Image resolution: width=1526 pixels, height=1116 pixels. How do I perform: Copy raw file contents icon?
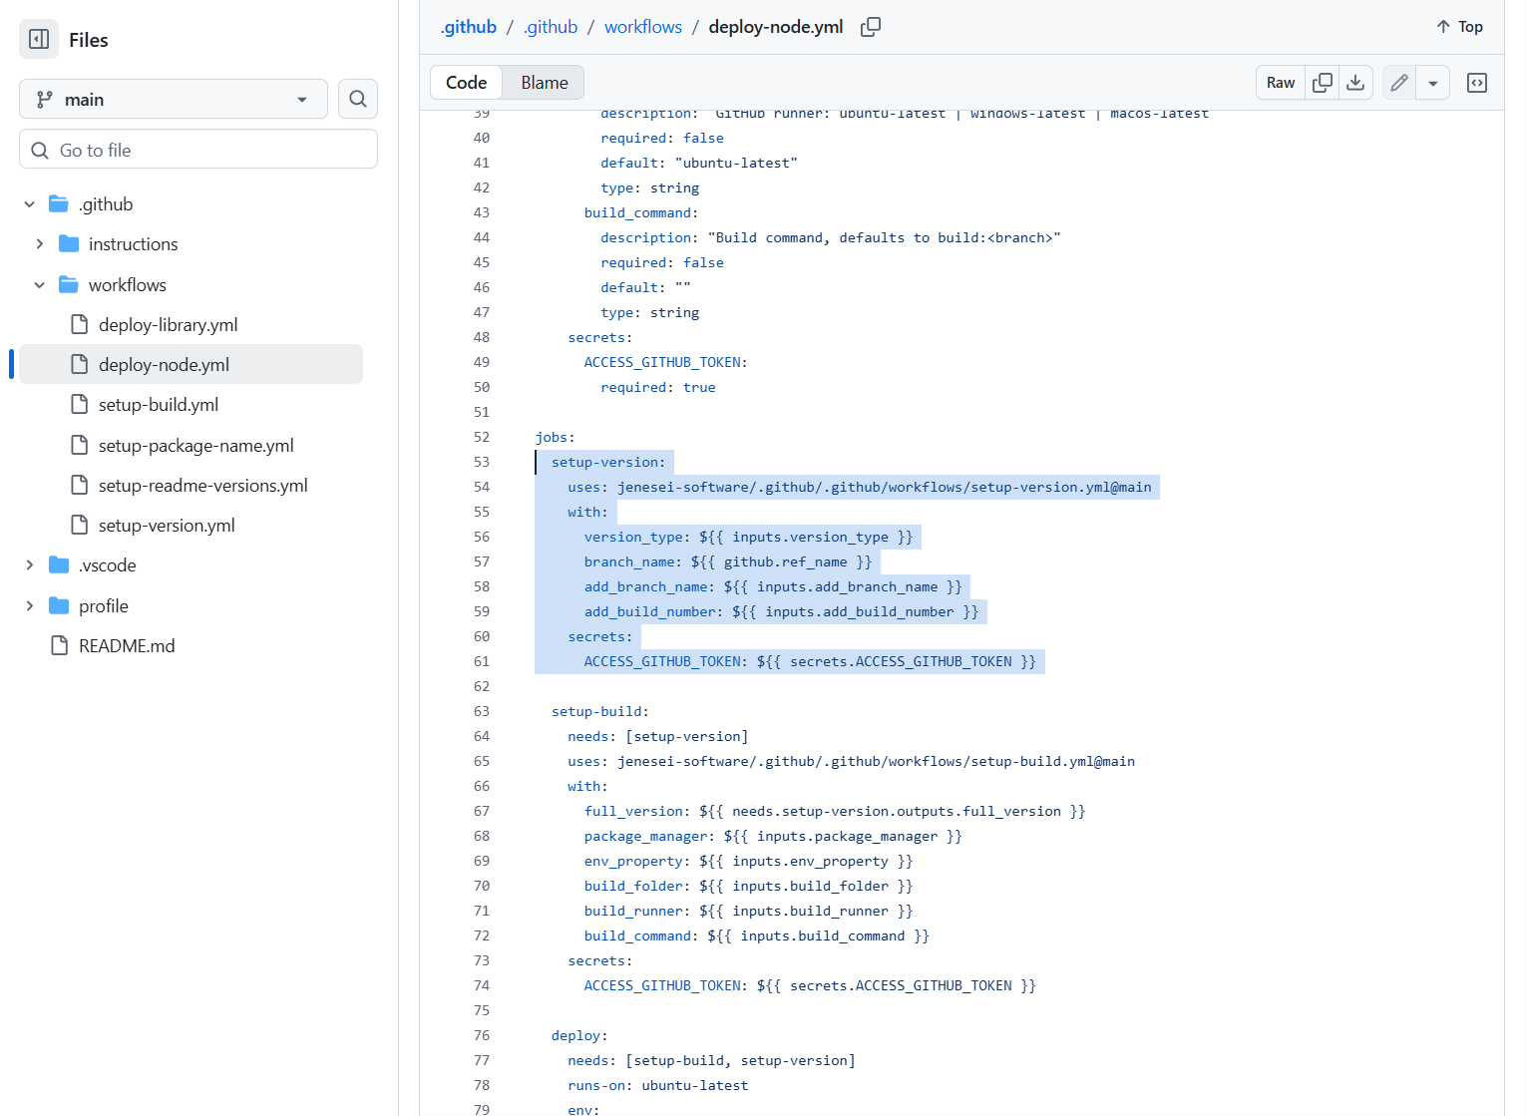click(x=1323, y=83)
